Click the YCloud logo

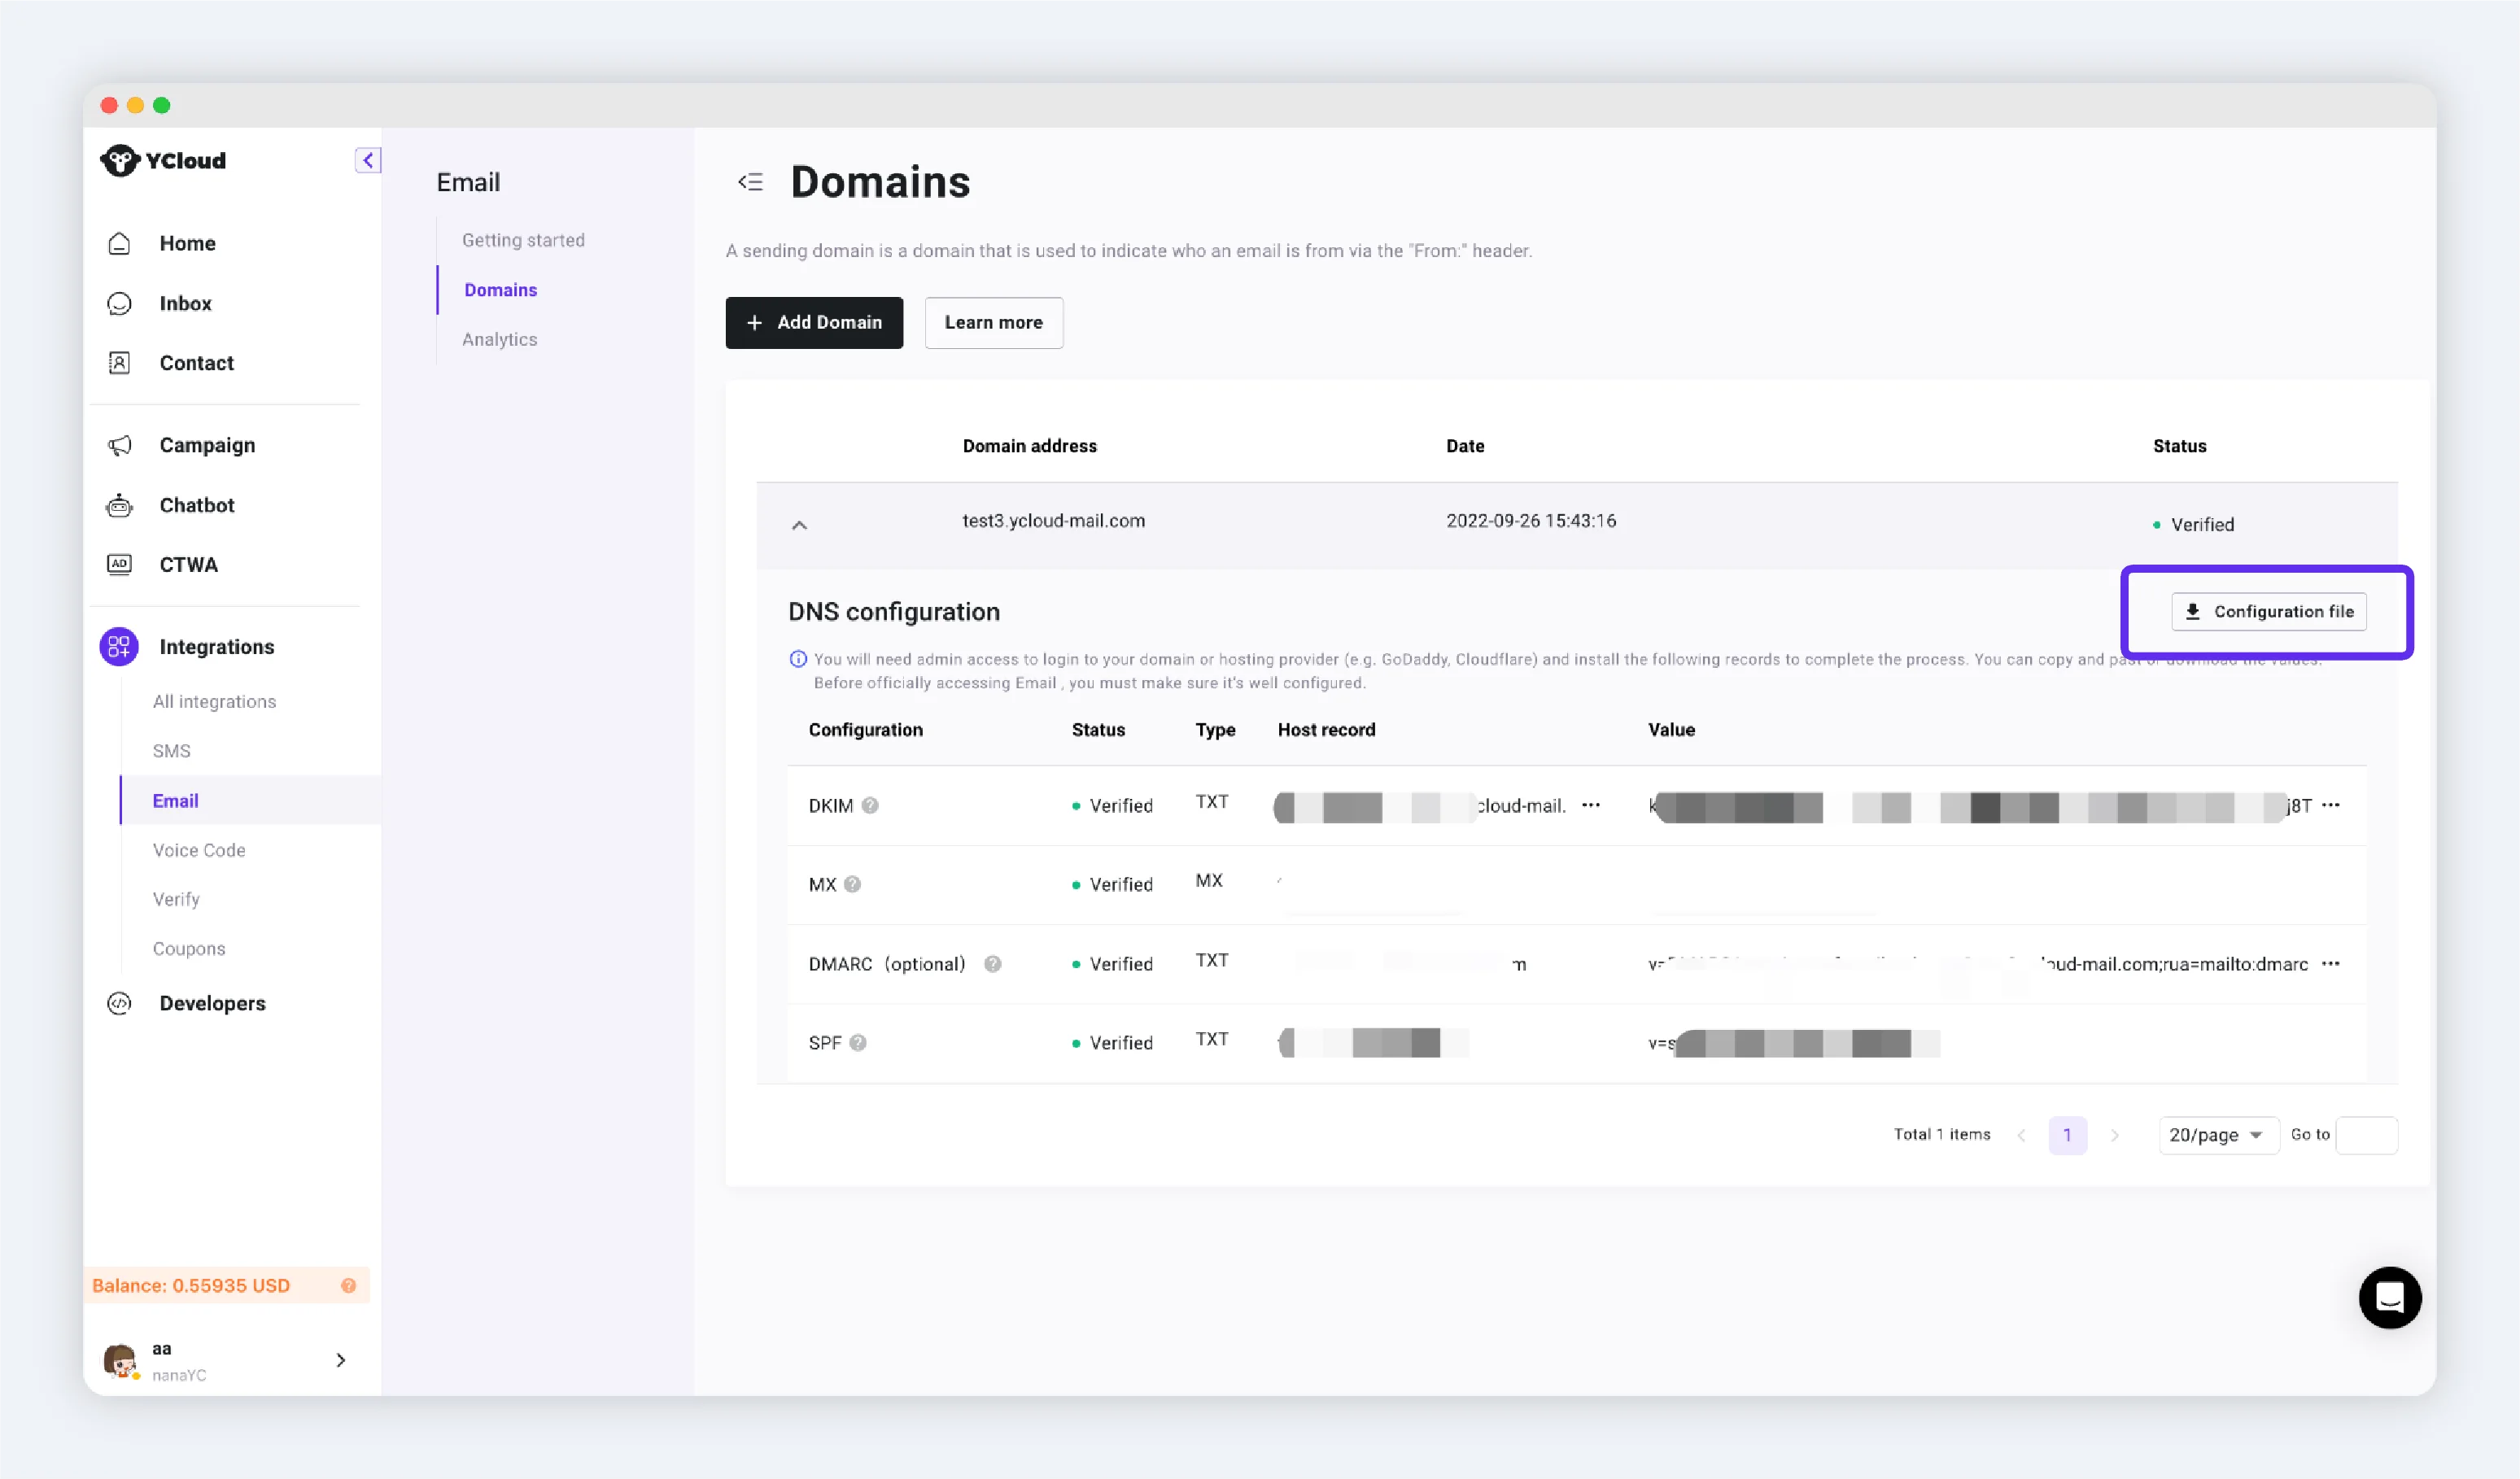163,160
